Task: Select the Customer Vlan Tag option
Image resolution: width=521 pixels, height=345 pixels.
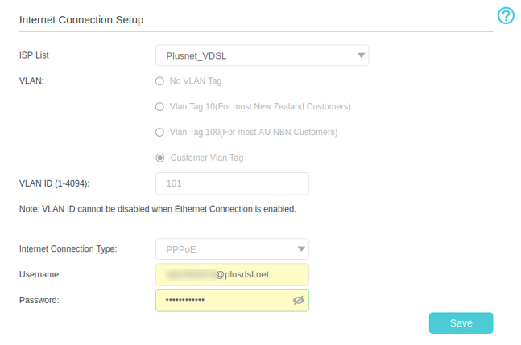Action: [160, 158]
